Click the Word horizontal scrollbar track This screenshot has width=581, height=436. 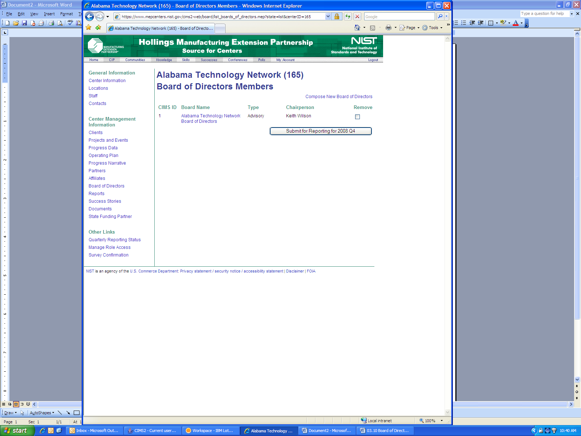(303, 404)
